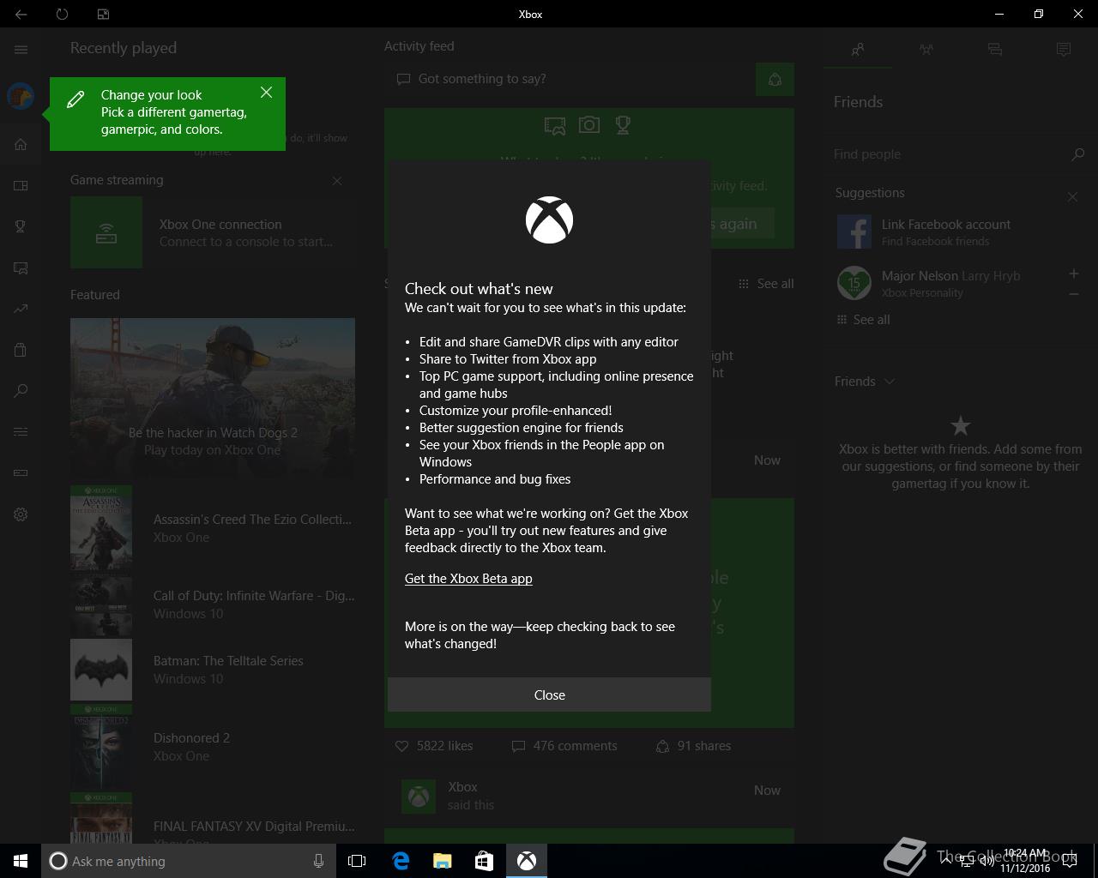Click the green share button beside post field

[x=775, y=80]
